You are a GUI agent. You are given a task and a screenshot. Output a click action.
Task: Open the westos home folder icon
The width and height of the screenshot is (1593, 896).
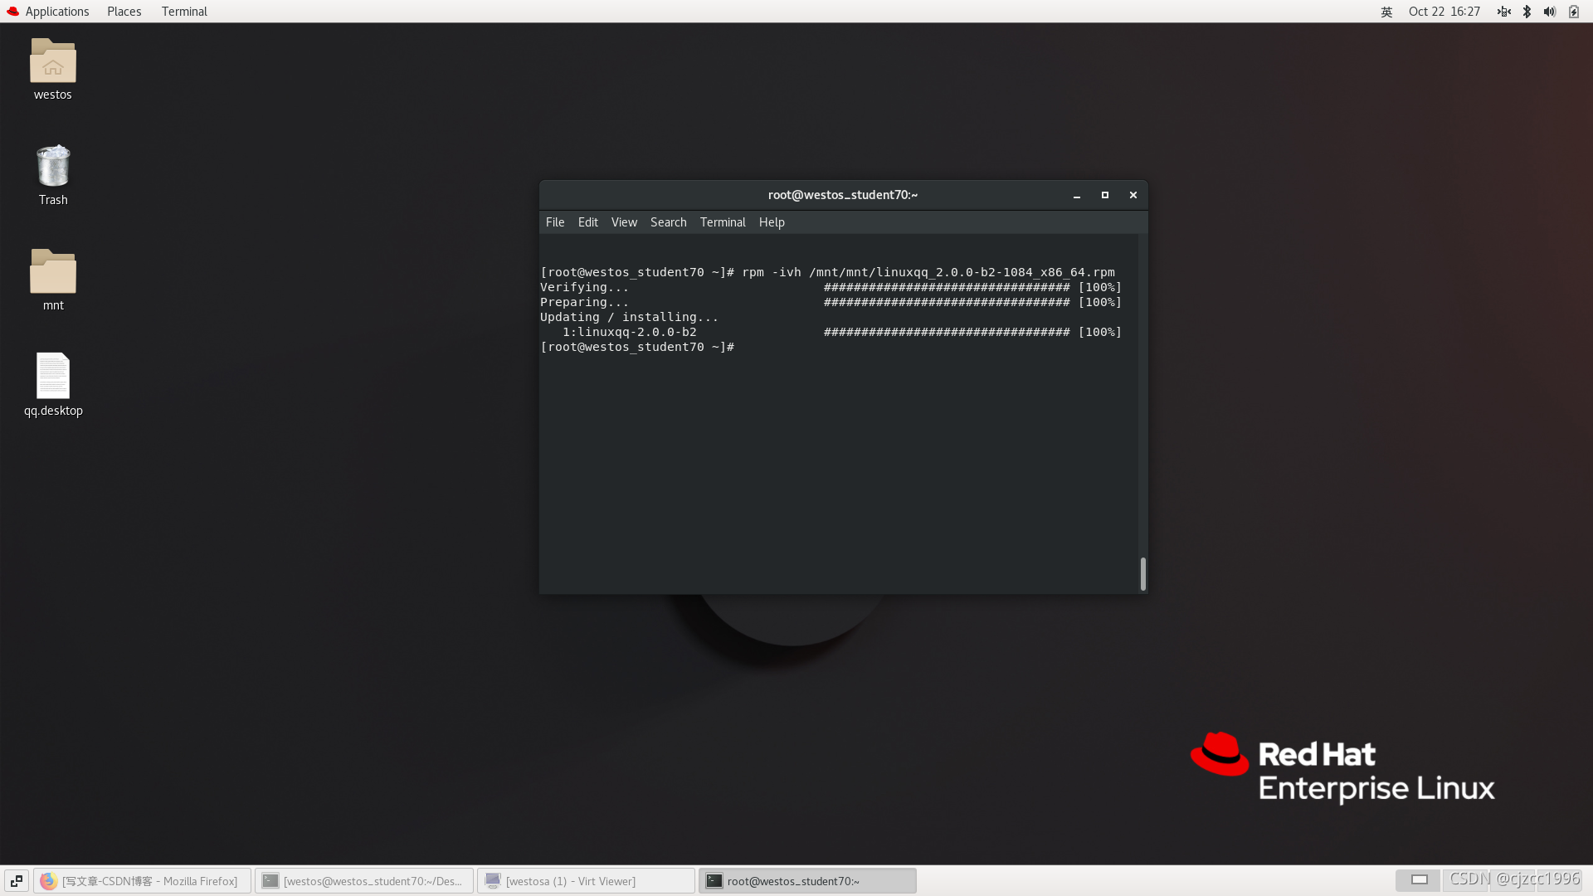[x=52, y=61]
